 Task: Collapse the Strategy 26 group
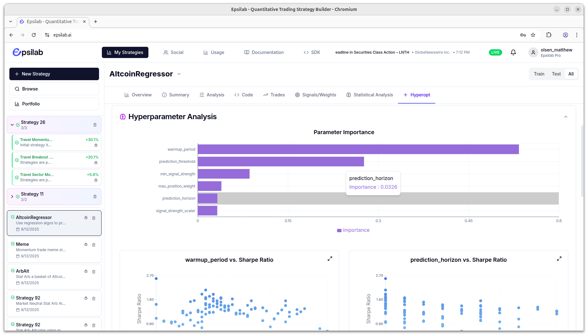point(12,125)
